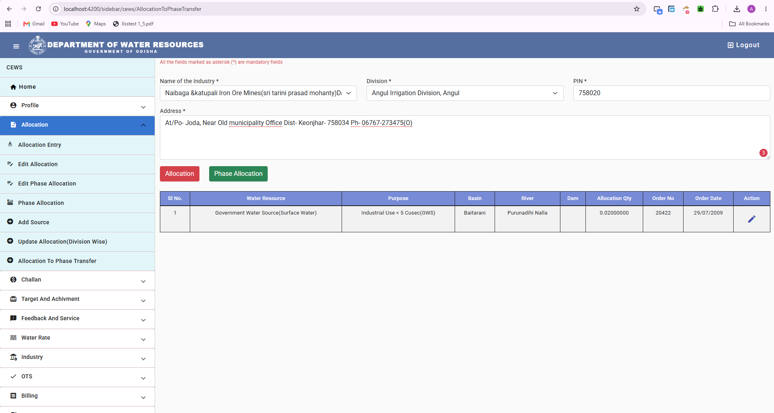Click the Order No value 20422
The image size is (774, 413).
click(663, 213)
